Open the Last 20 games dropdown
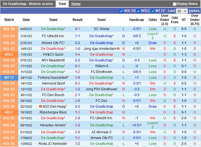The image size is (201, 147). (x=182, y=11)
